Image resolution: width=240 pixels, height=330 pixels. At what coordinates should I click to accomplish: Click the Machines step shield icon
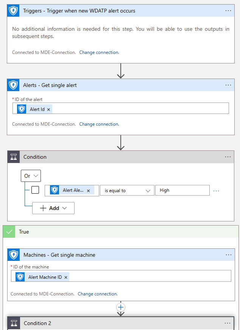pyautogui.click(x=13, y=255)
